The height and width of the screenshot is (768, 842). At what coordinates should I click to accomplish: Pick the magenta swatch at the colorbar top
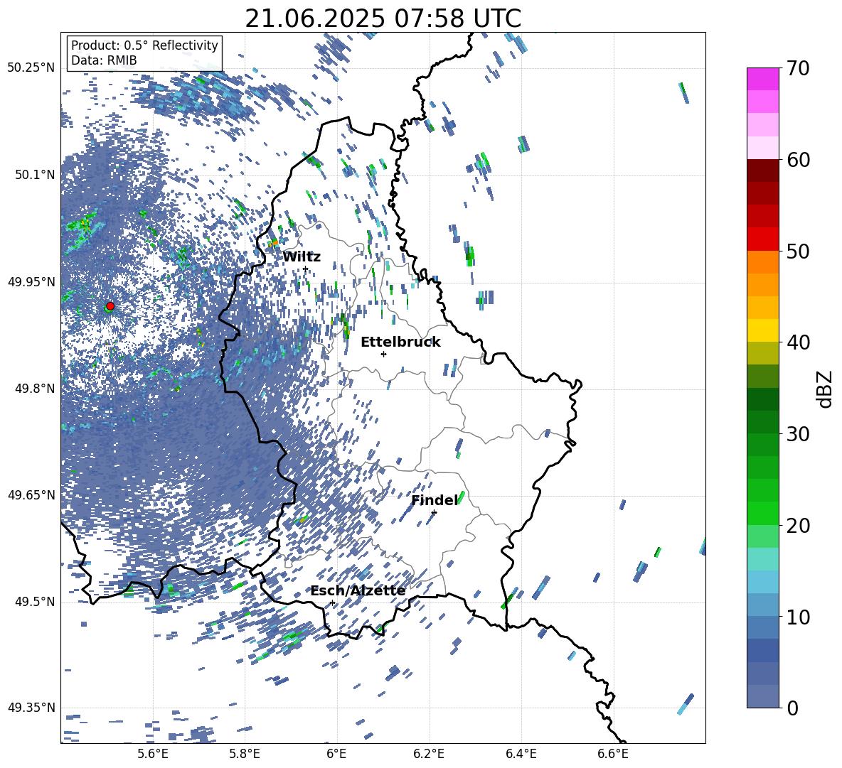pyautogui.click(x=762, y=79)
